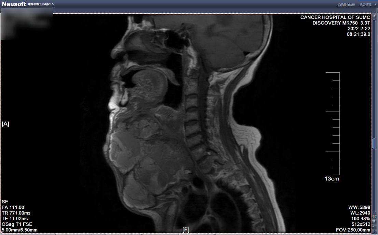Screen dimensions: 378x235
Task: Click the 13cm scale ruler label
Action: click(x=332, y=179)
